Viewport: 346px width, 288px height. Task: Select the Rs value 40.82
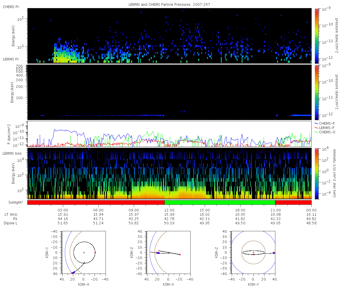click(311, 219)
